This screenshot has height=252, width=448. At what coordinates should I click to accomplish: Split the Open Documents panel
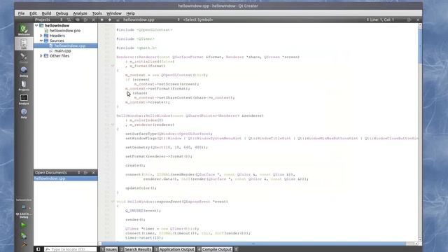[85, 173]
